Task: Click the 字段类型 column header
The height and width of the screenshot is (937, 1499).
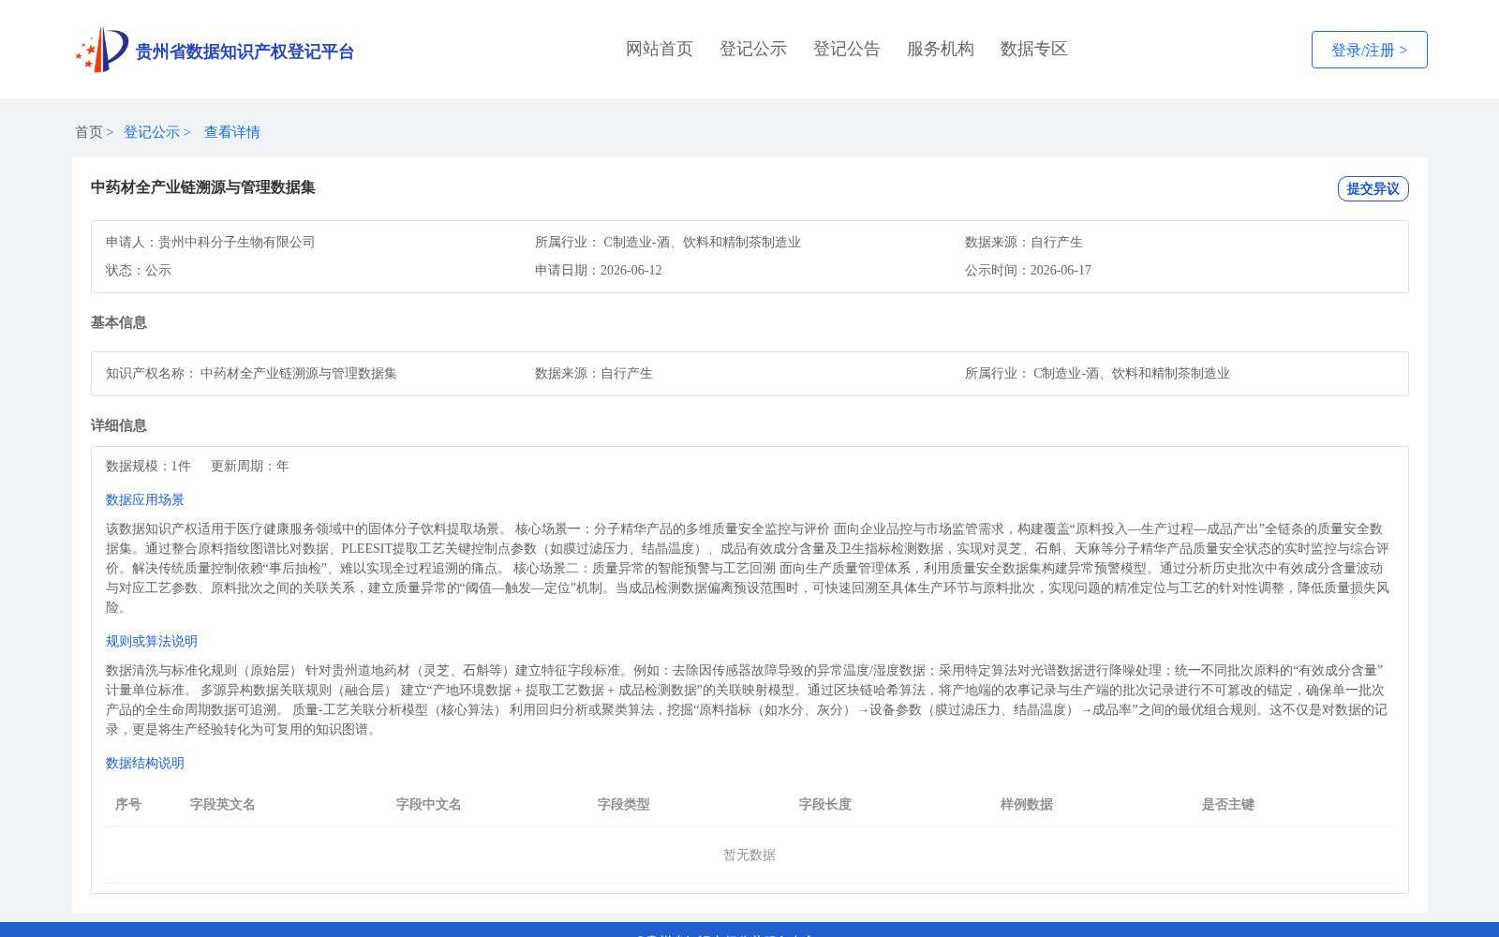Action: 624,804
